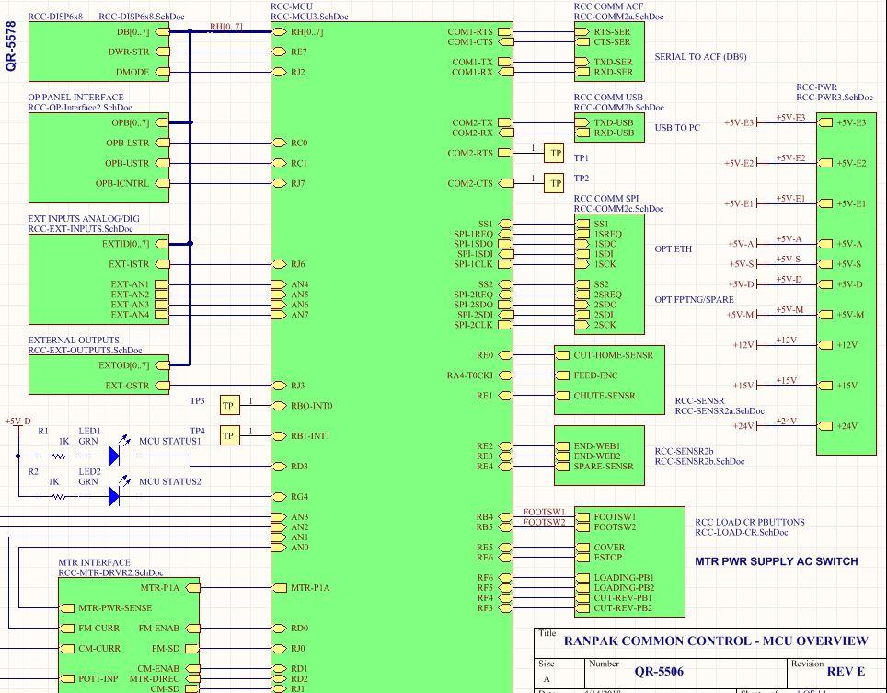This screenshot has width=887, height=693.
Task: Click the document number QR-5506
Action: [659, 672]
